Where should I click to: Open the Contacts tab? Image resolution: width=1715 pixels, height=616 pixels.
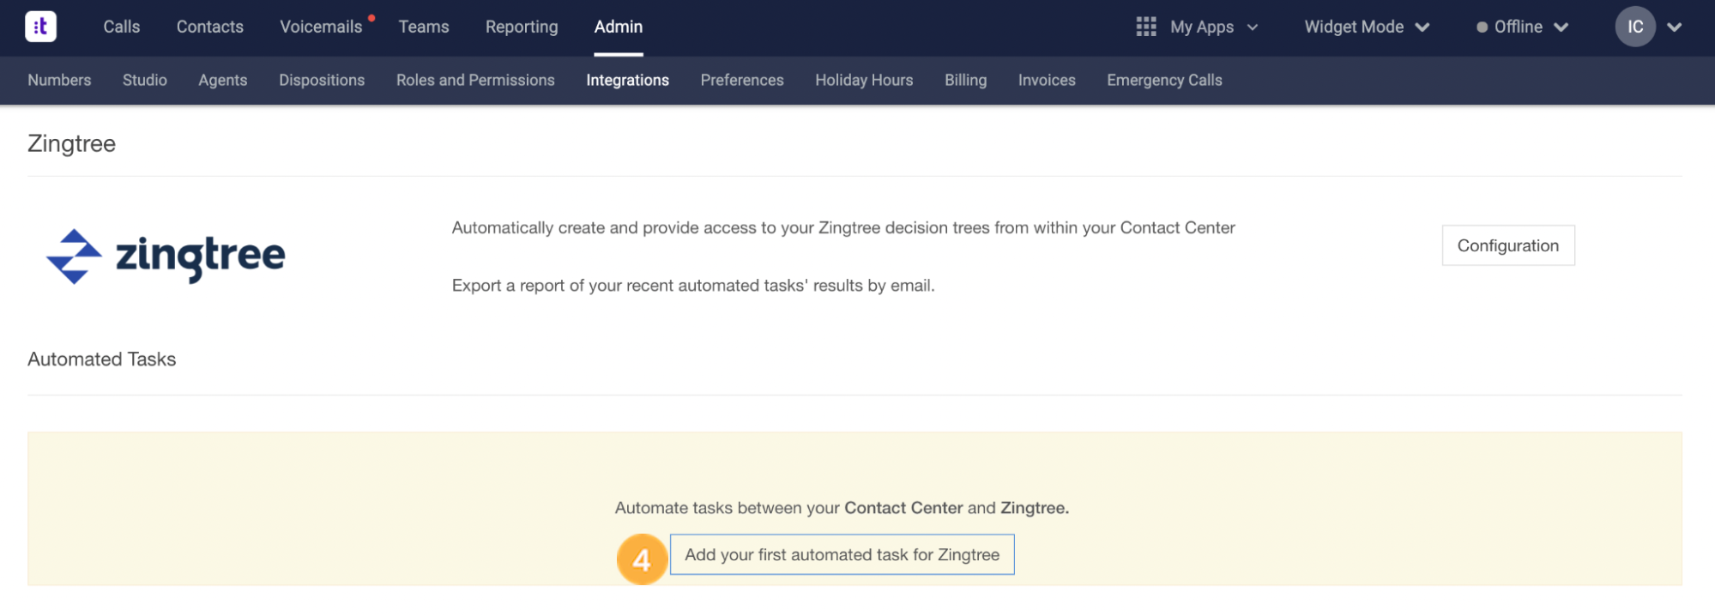point(210,27)
